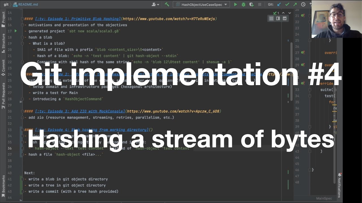362x203 pixels.
Task: Switch markdown view to editor and preview
Action: (278, 18)
